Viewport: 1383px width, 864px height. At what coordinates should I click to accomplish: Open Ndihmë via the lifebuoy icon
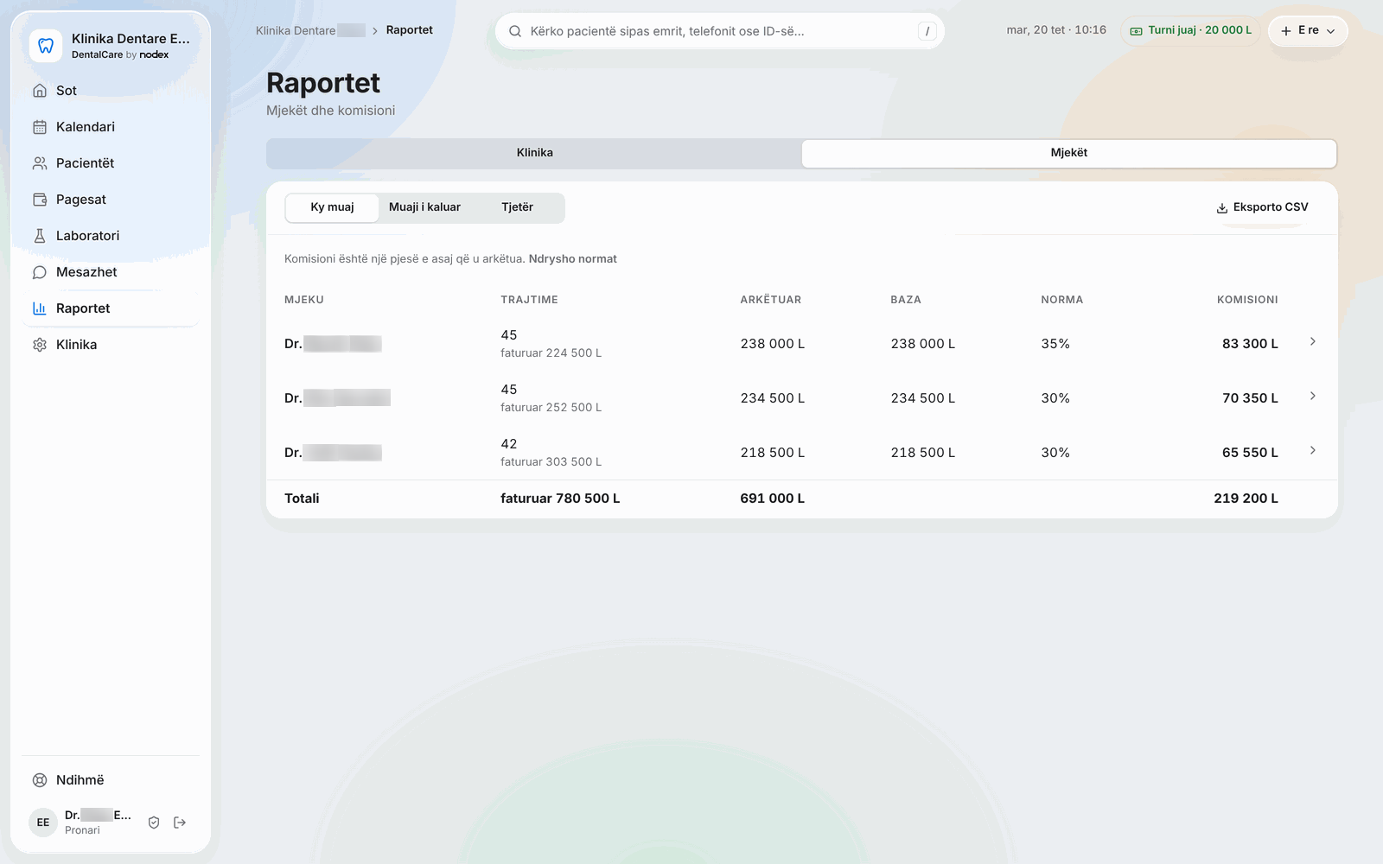point(40,780)
